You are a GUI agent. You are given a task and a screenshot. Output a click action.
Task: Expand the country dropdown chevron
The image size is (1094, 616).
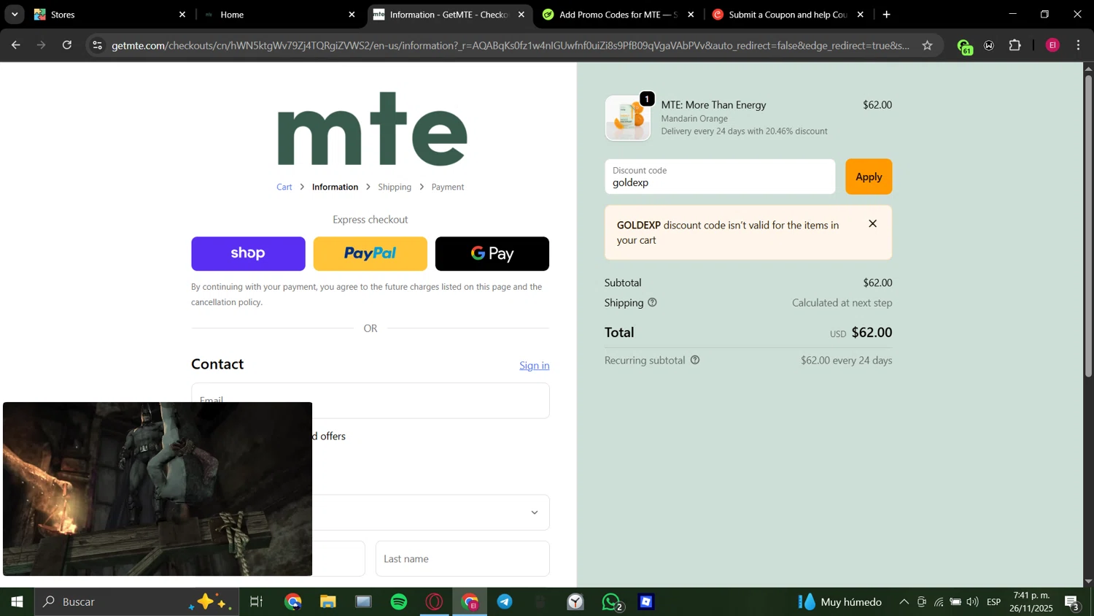(535, 512)
